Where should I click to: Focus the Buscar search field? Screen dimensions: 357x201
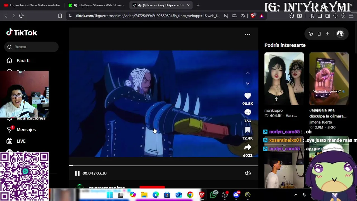pos(31,47)
